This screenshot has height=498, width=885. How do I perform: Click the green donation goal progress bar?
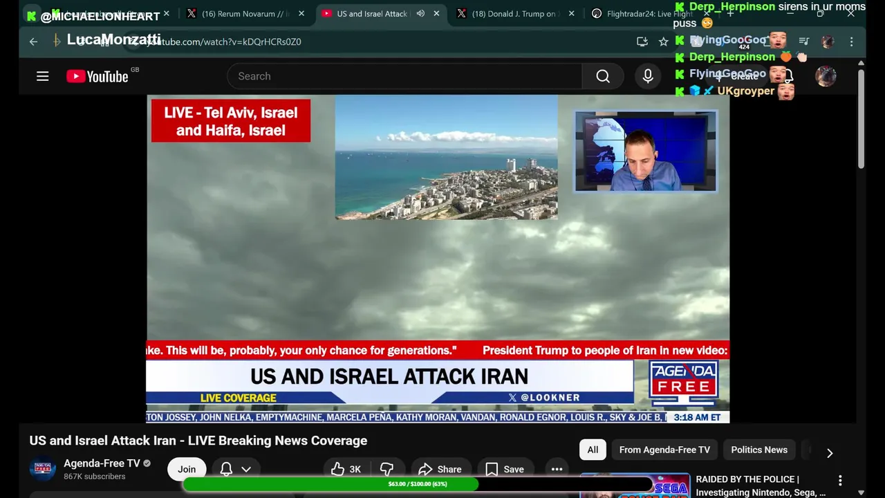418,484
